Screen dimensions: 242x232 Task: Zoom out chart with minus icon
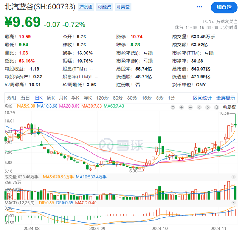click(190, 107)
